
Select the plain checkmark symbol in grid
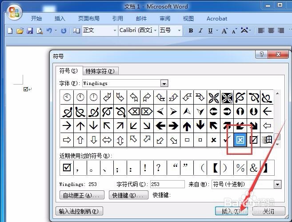click(227, 140)
